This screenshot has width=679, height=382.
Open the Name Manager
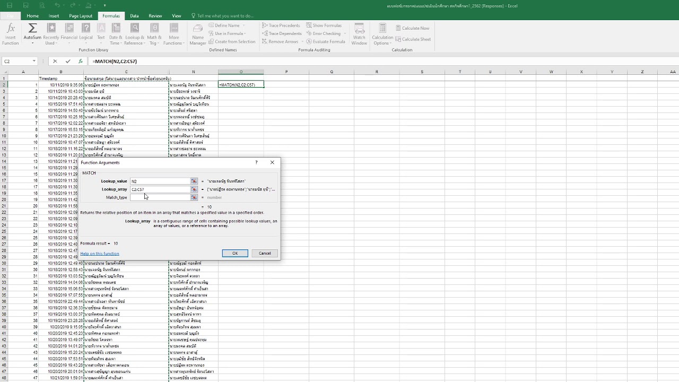tap(198, 34)
